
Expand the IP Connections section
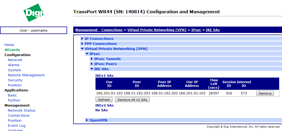click(x=99, y=39)
